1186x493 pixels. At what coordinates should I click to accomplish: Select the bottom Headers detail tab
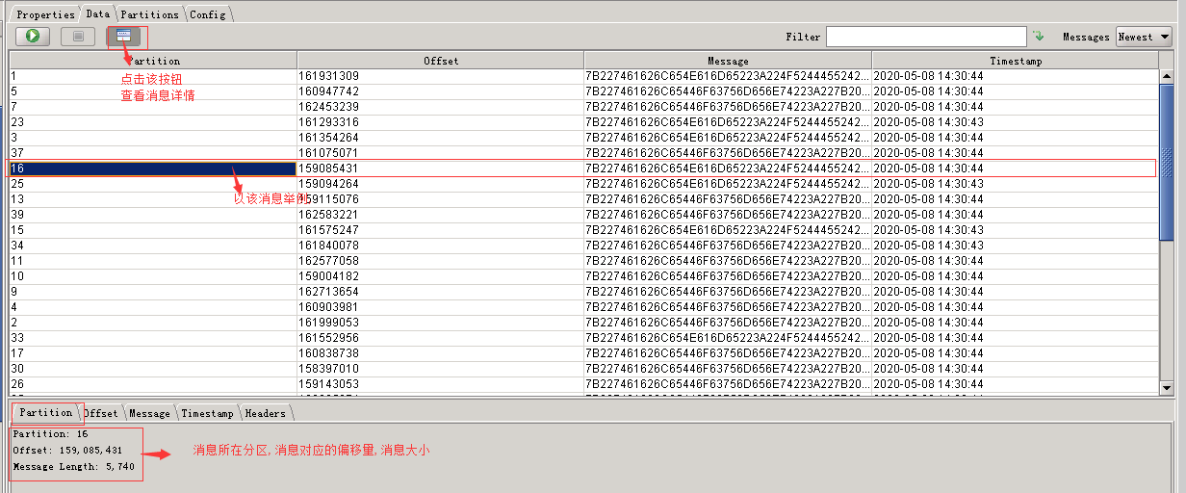click(x=265, y=413)
